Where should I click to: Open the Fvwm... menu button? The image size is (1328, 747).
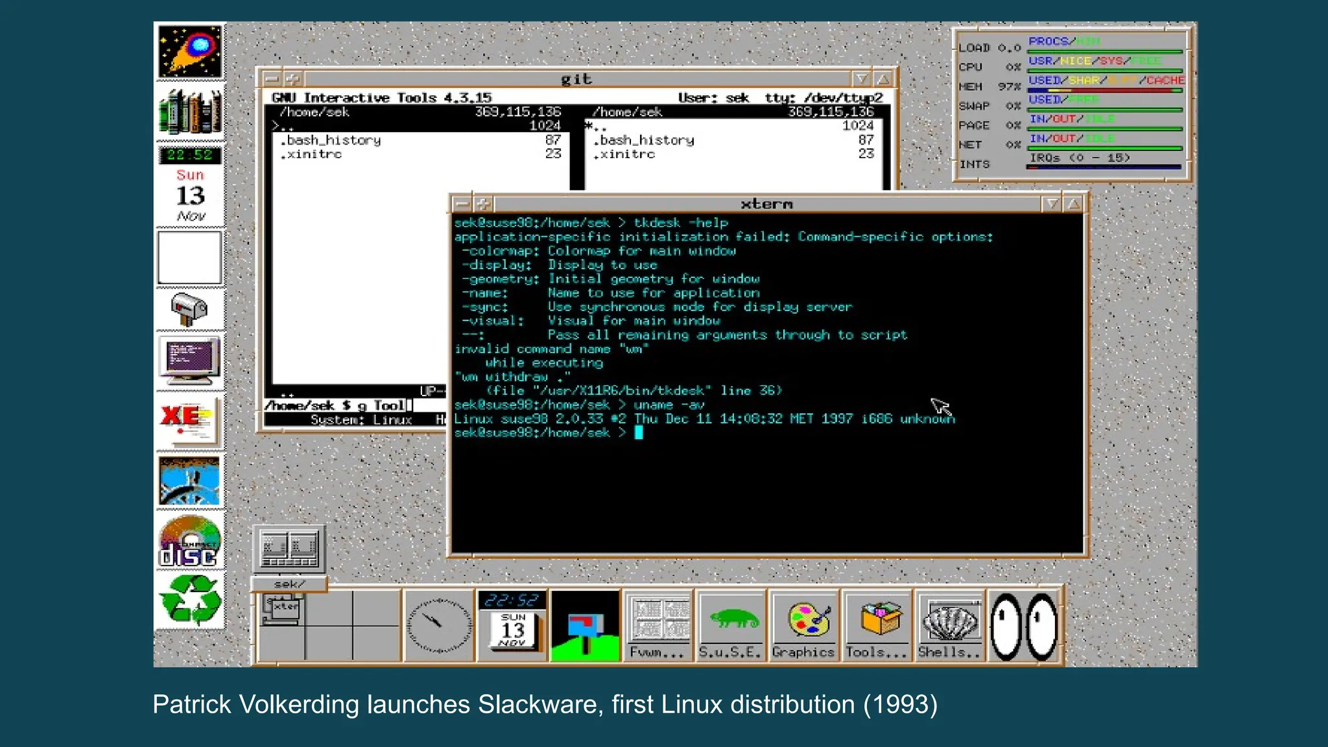657,625
